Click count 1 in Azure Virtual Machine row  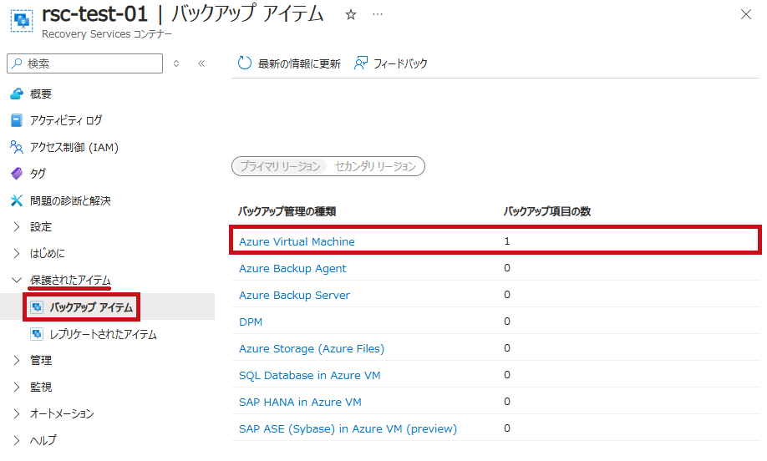[507, 241]
